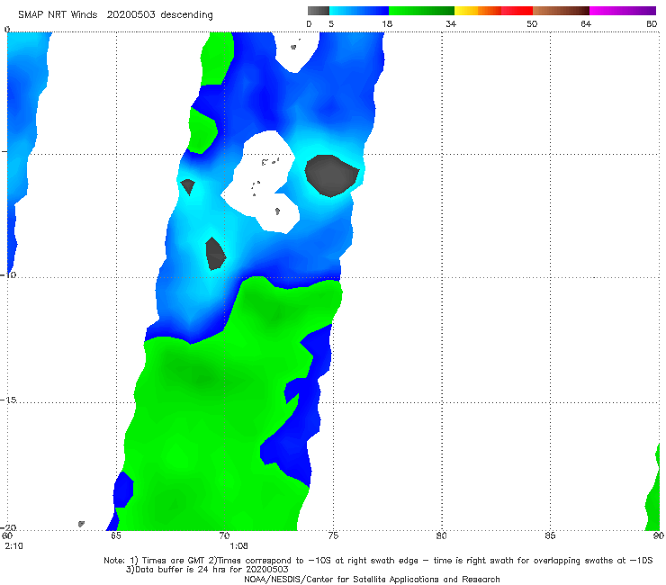
Task: Click the latitude axis label "-10"
Action: [x=8, y=274]
